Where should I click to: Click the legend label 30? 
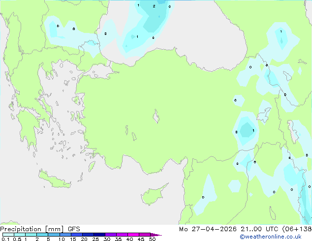pos(107,239)
